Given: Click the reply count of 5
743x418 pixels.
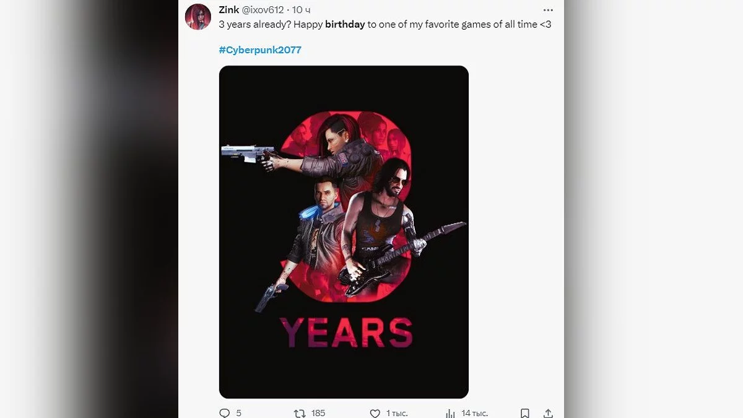Looking at the screenshot, I should pyautogui.click(x=239, y=413).
